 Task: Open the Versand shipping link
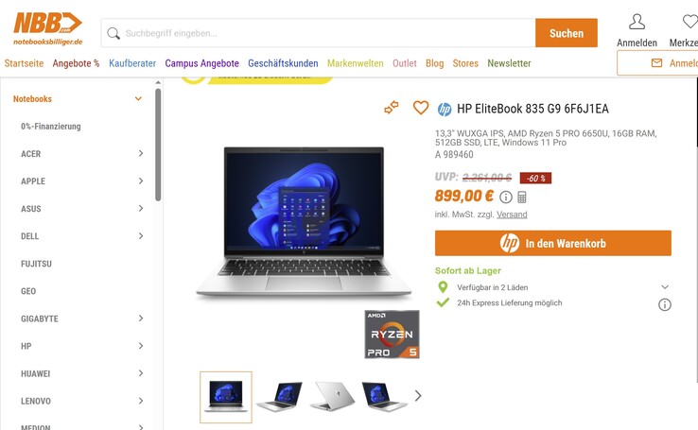[512, 215]
